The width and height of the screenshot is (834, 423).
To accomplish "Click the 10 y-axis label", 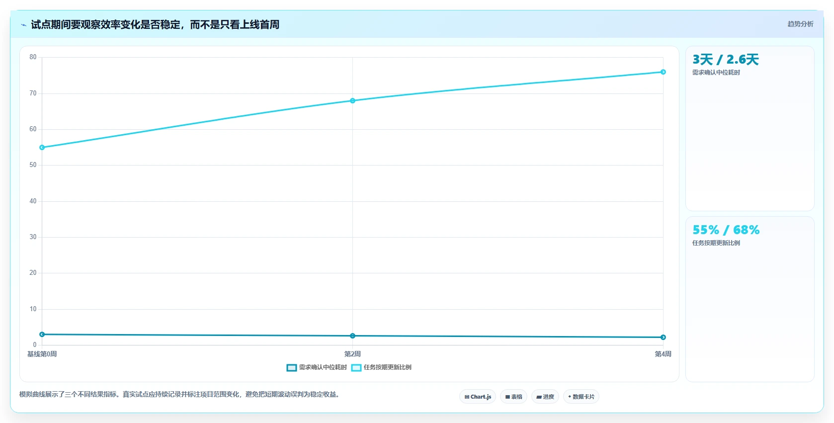I will pos(33,309).
